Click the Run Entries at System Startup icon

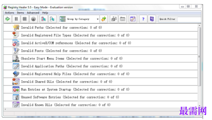point(16,89)
